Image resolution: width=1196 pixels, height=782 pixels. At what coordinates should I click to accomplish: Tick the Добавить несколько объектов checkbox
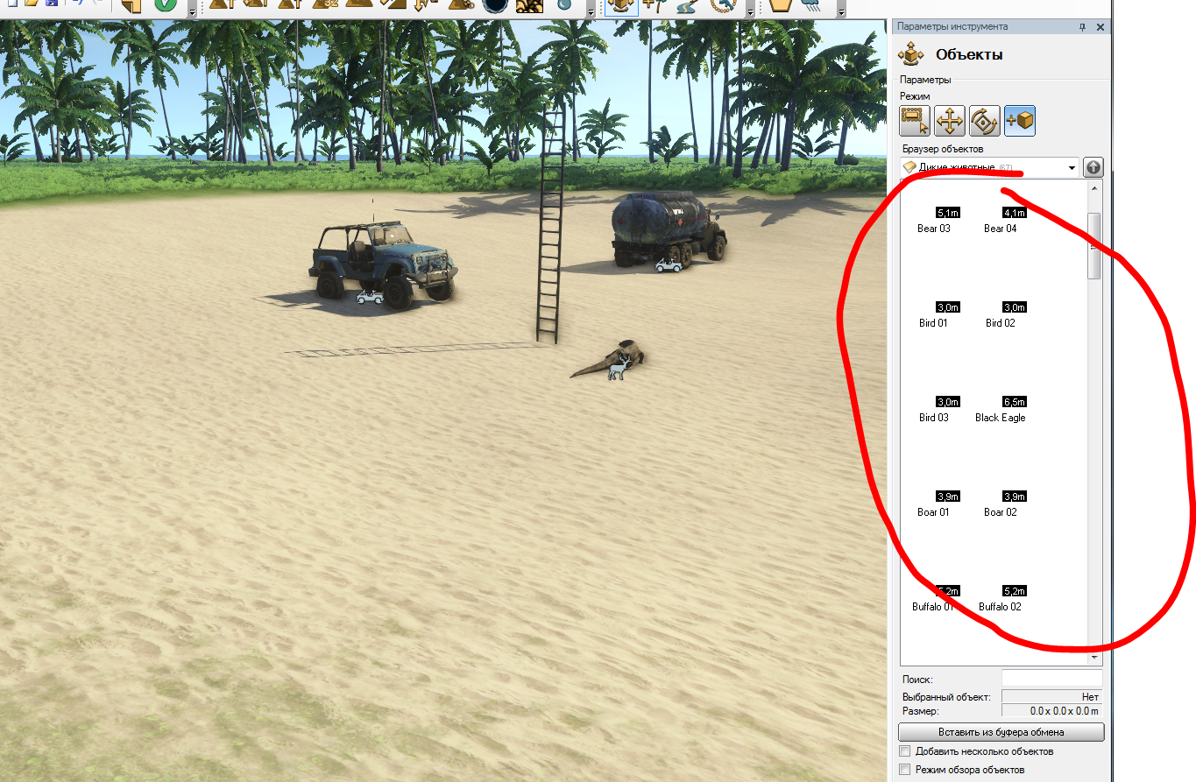pos(905,751)
